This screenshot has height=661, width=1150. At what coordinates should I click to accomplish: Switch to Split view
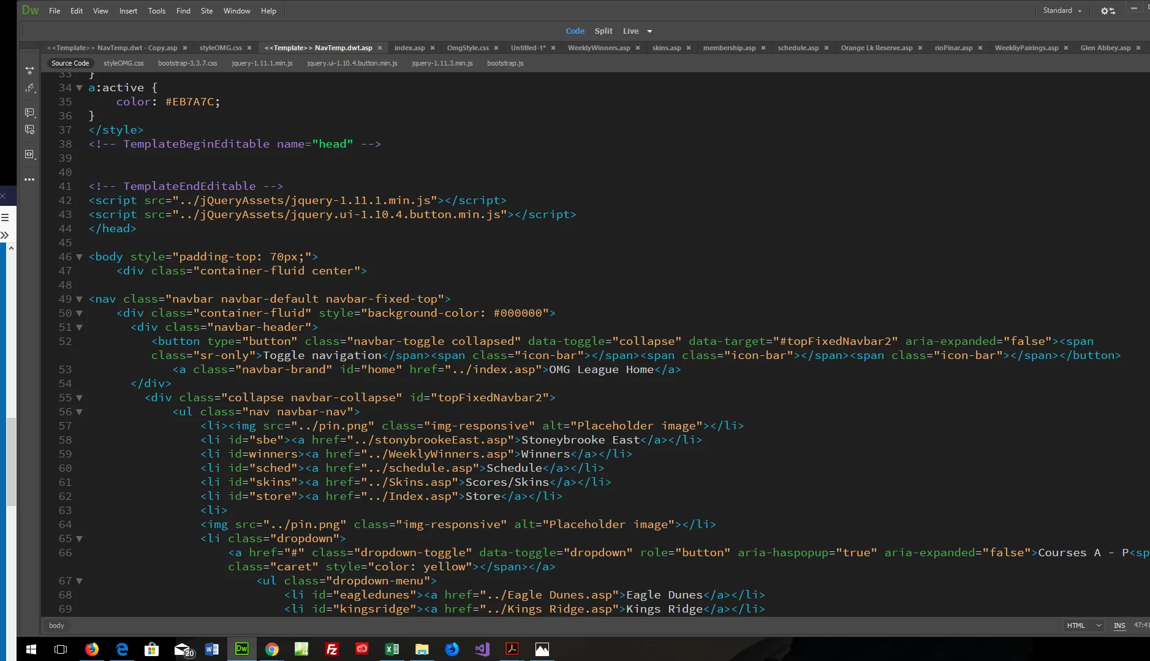pos(603,31)
